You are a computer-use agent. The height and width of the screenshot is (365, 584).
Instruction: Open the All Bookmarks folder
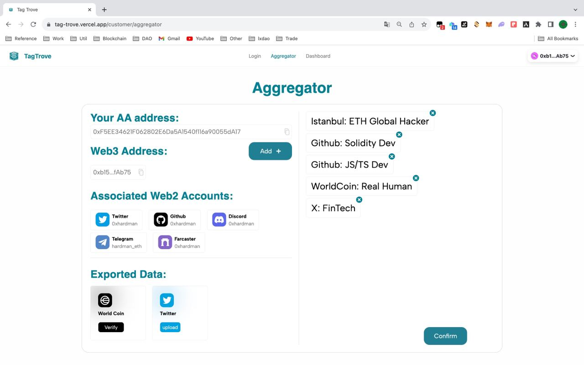point(558,39)
